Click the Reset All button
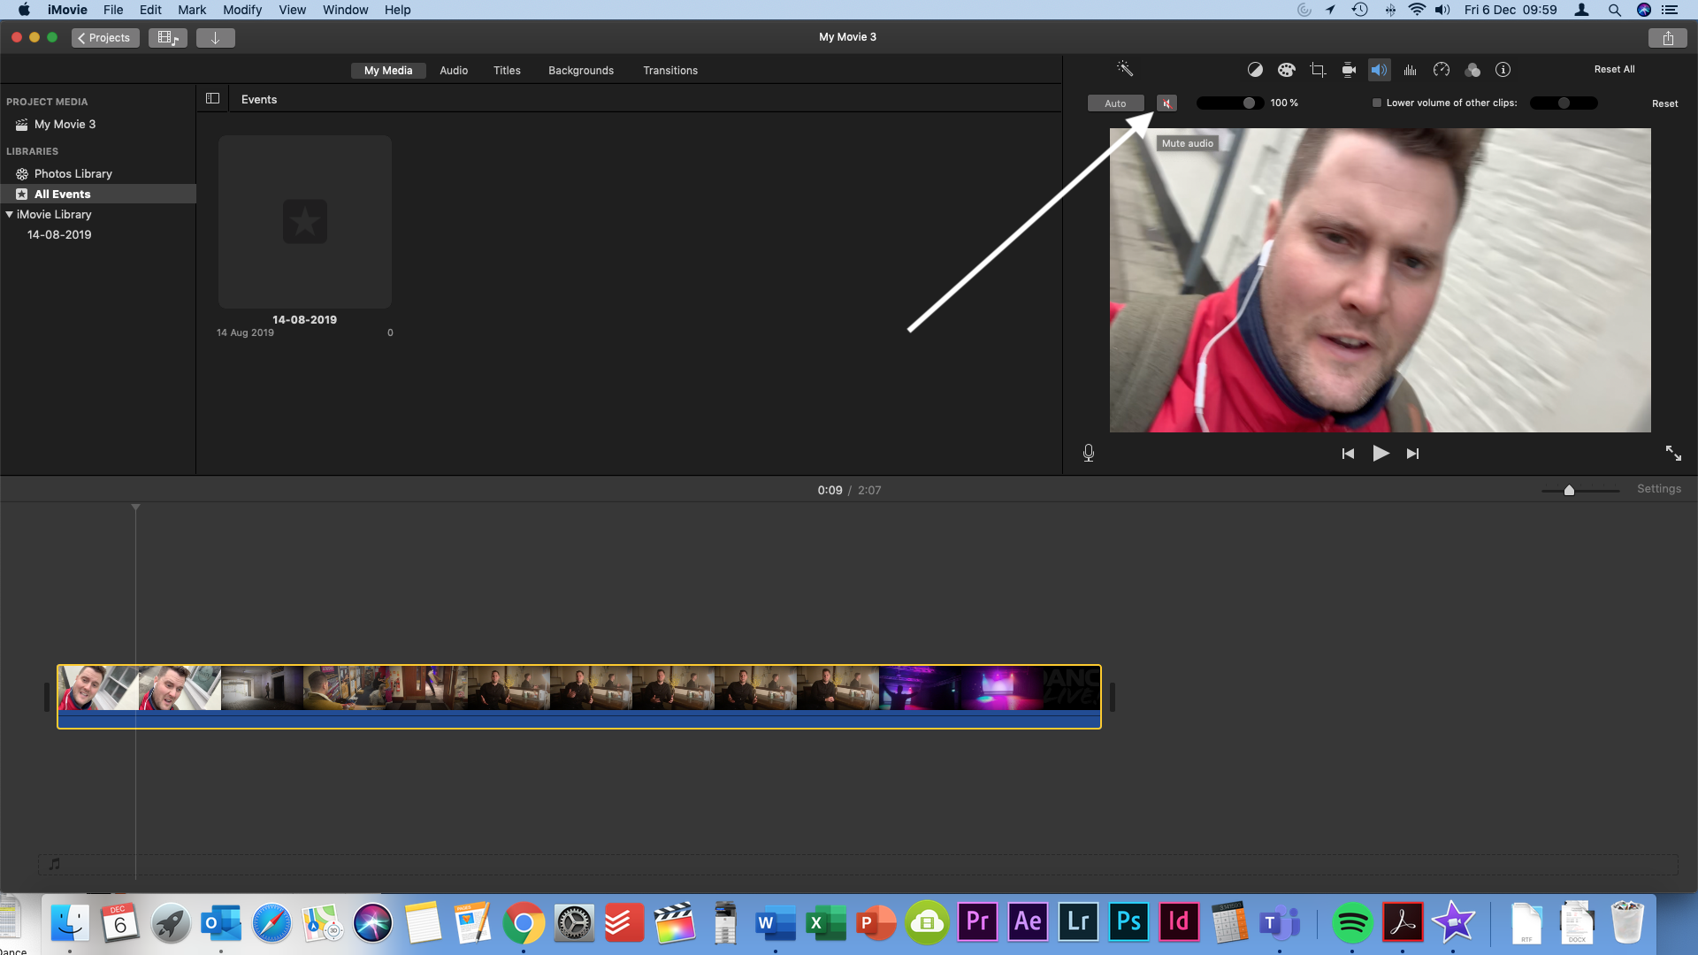The image size is (1698, 955). [1614, 69]
